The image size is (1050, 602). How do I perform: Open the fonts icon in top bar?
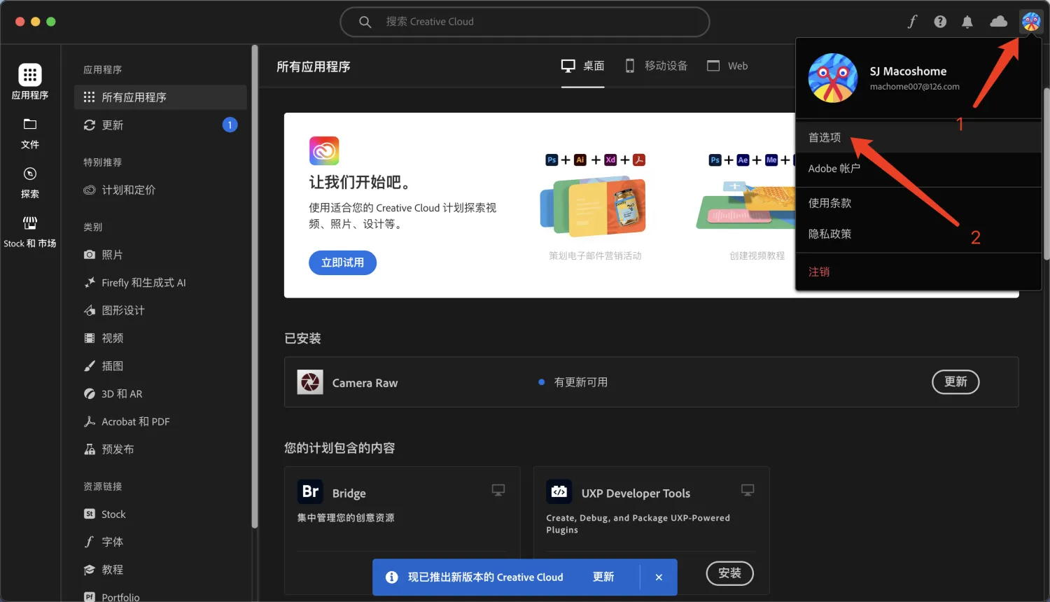[912, 22]
